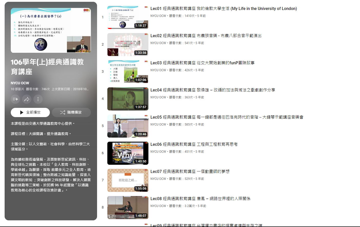Select Lec06 view count 451次
The image size is (360, 227).
181,152
